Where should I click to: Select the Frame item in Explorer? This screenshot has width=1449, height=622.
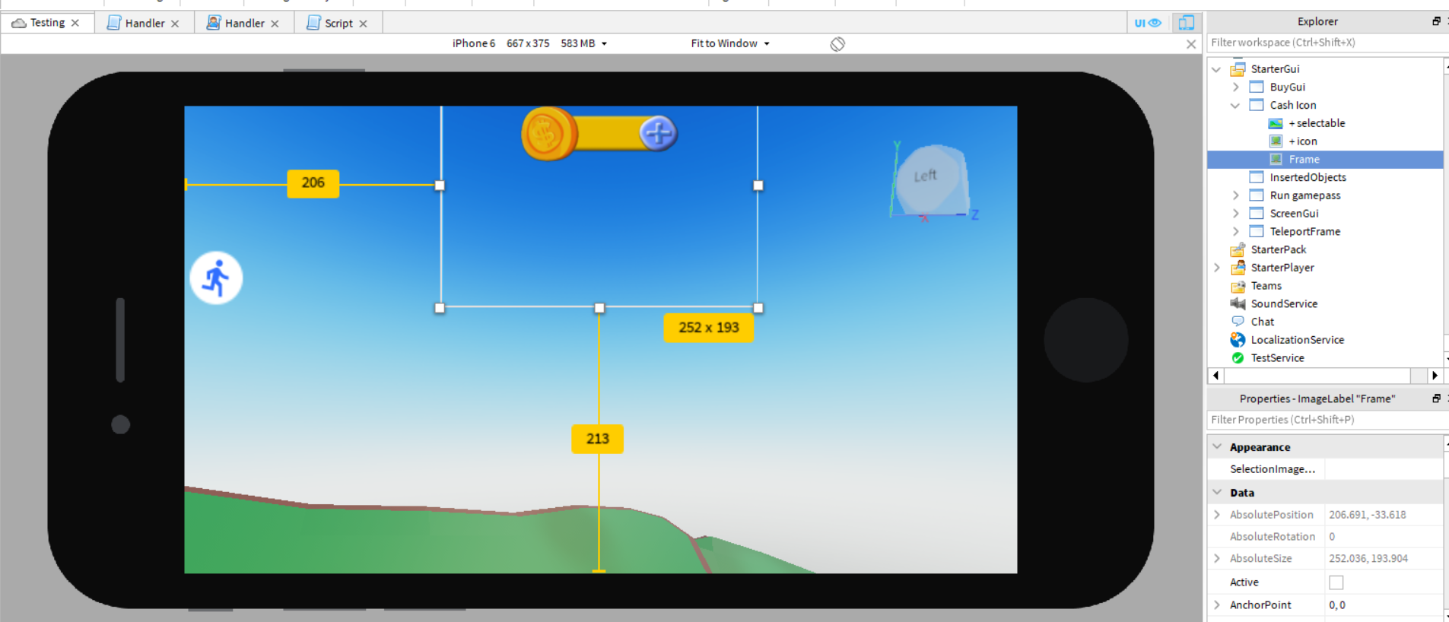pos(1325,160)
